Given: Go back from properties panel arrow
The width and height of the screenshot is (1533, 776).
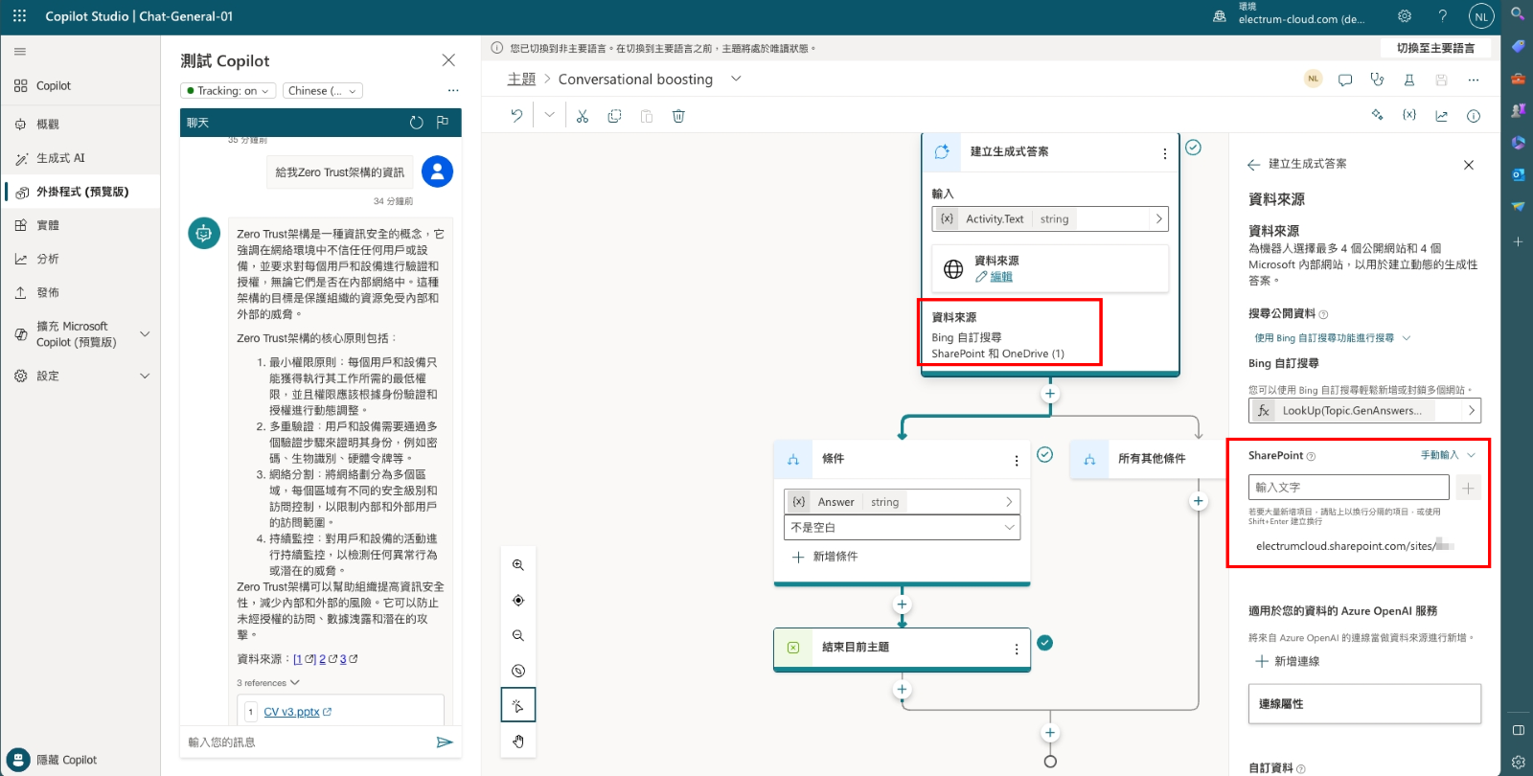Looking at the screenshot, I should (x=1253, y=165).
